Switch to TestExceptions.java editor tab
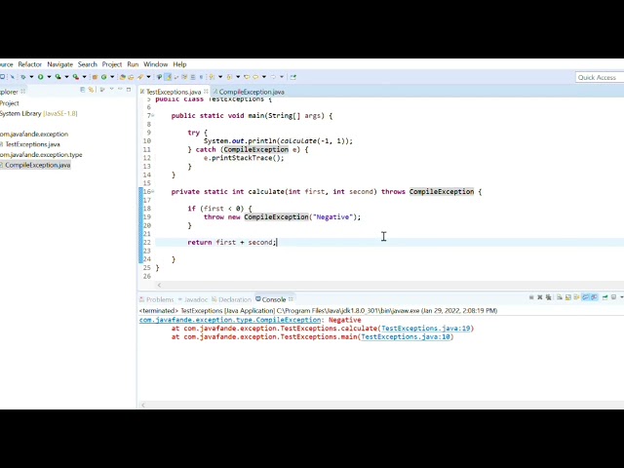Screen dimensions: 624x468 174,92
